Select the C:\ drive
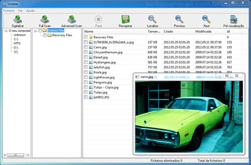Image resolution: width=251 pixels, height=165 pixels. [16, 39]
